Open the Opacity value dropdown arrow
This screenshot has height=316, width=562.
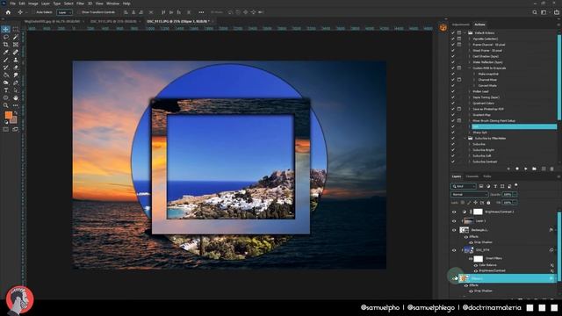click(x=515, y=194)
